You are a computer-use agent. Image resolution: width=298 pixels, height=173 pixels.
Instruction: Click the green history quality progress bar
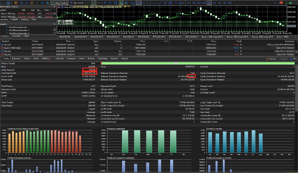(x=198, y=63)
